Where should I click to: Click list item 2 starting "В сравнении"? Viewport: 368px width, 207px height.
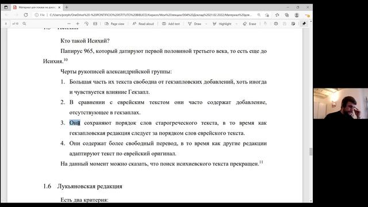(x=163, y=108)
